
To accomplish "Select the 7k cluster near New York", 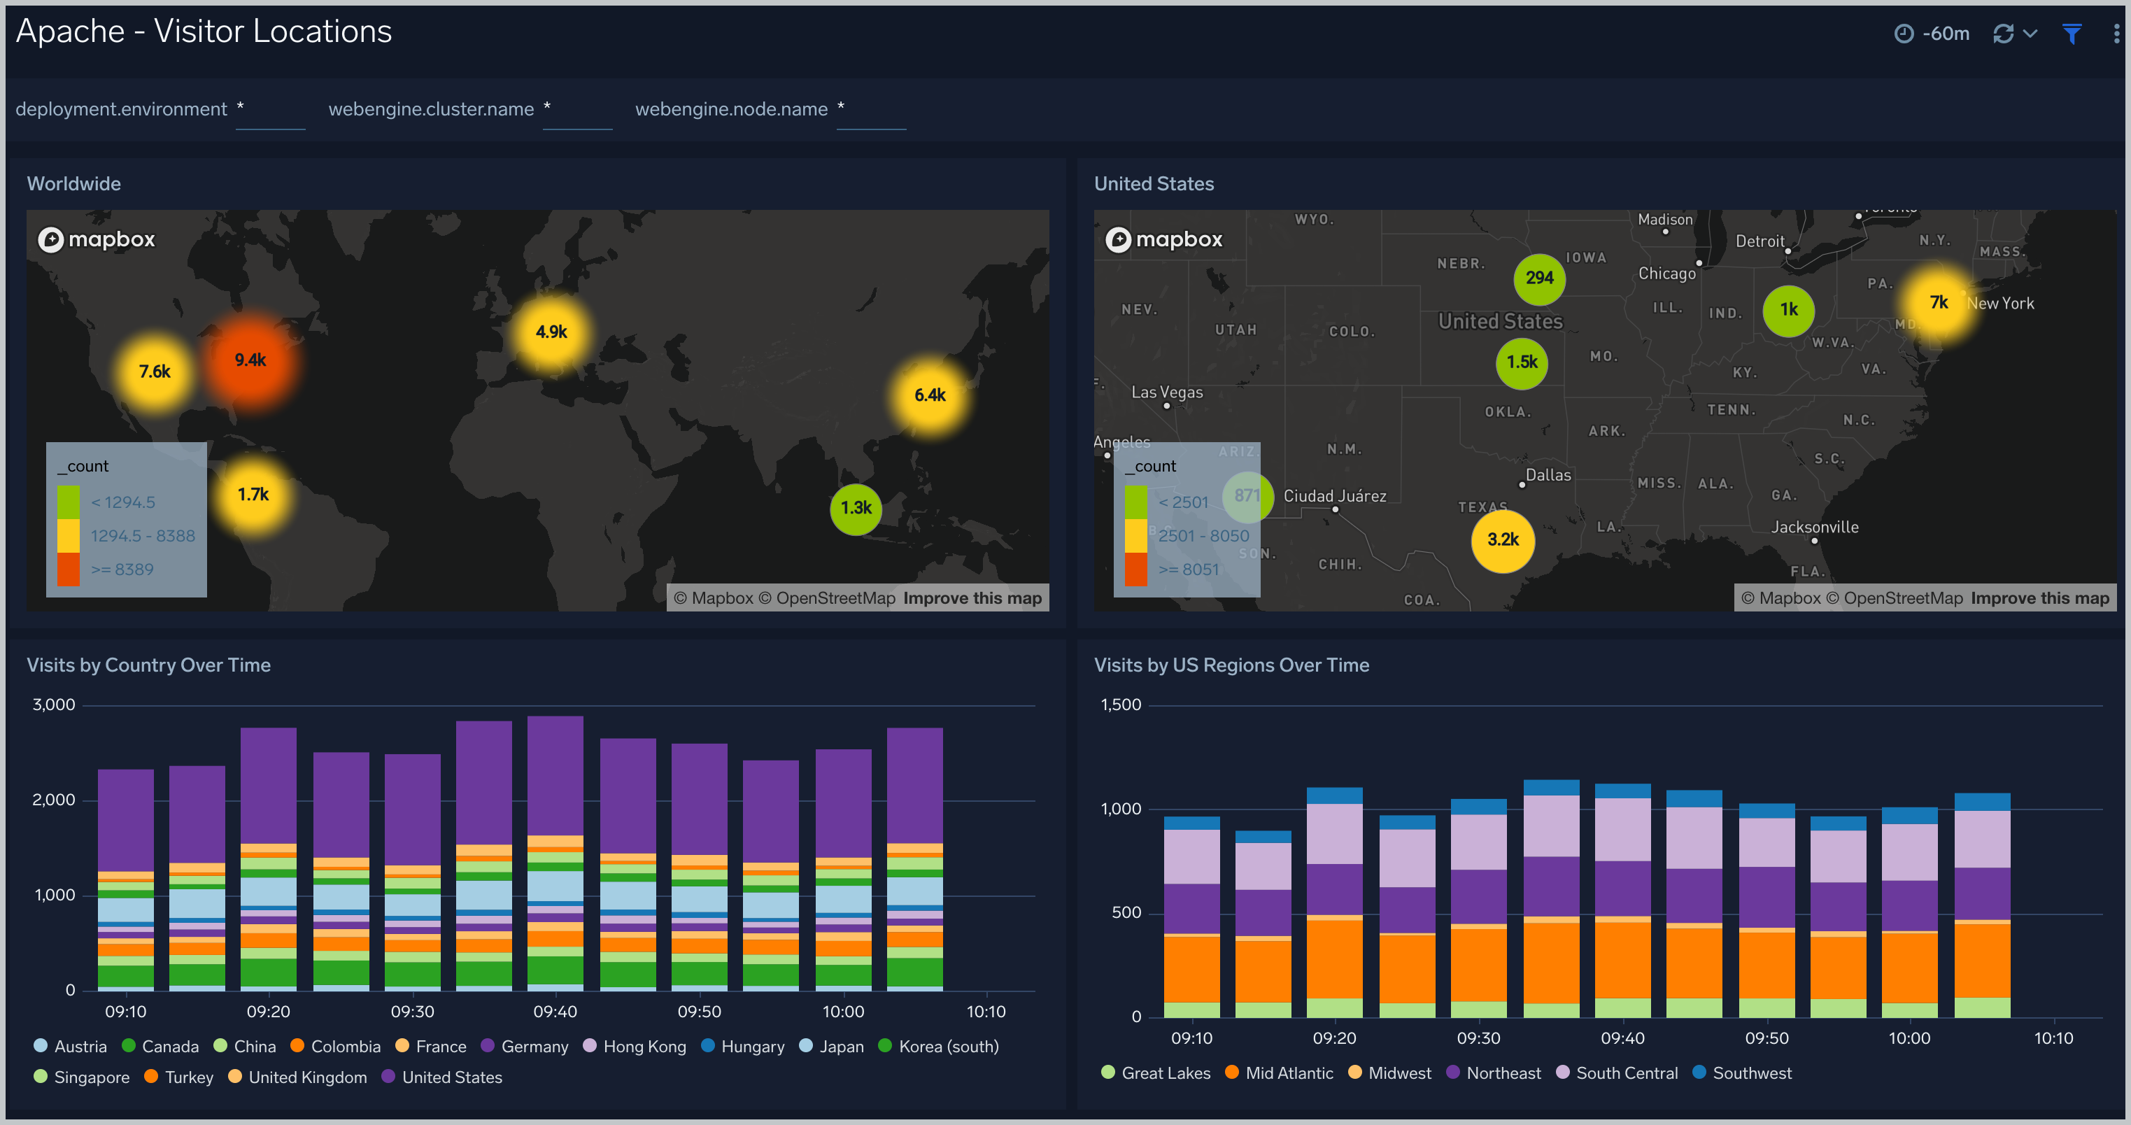I will [1938, 303].
